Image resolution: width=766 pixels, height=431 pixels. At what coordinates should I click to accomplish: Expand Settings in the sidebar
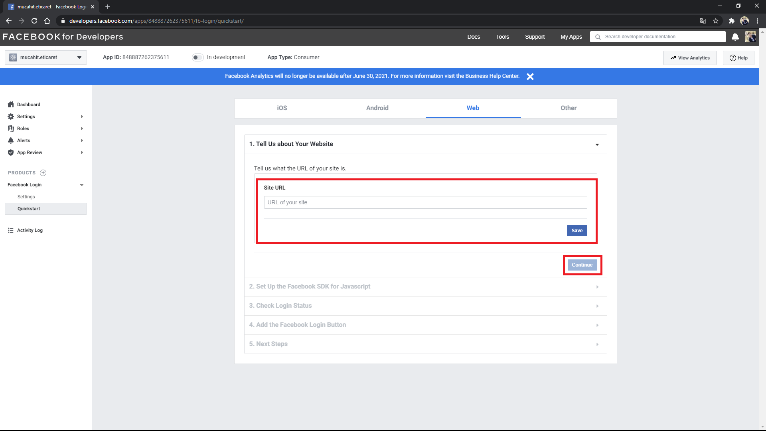(x=46, y=117)
